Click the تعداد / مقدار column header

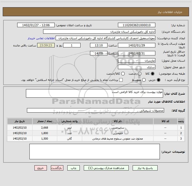click(45, 121)
